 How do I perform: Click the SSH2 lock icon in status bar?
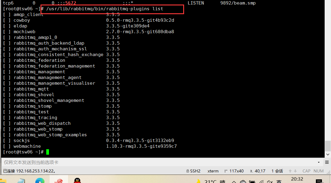pos(188,171)
